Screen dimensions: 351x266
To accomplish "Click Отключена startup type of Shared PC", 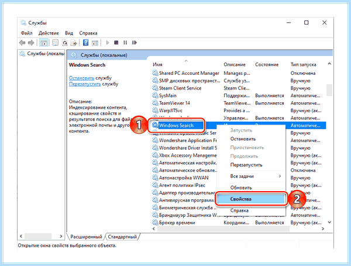I will pos(303,73).
